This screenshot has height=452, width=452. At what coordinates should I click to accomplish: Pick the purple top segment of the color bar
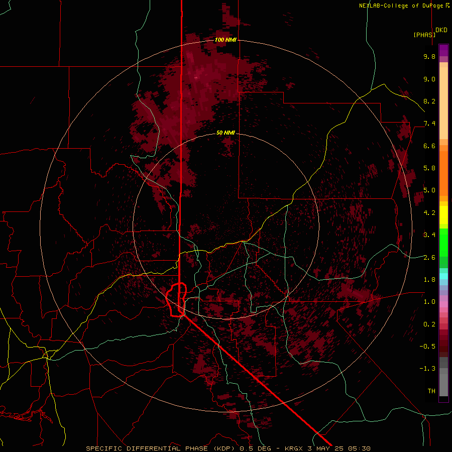(443, 50)
